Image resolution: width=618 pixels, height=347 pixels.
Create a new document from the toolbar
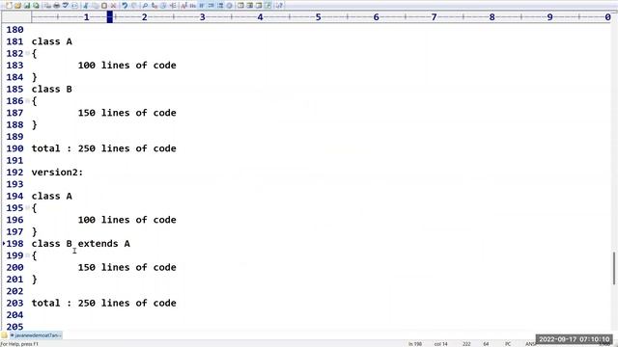(9, 6)
